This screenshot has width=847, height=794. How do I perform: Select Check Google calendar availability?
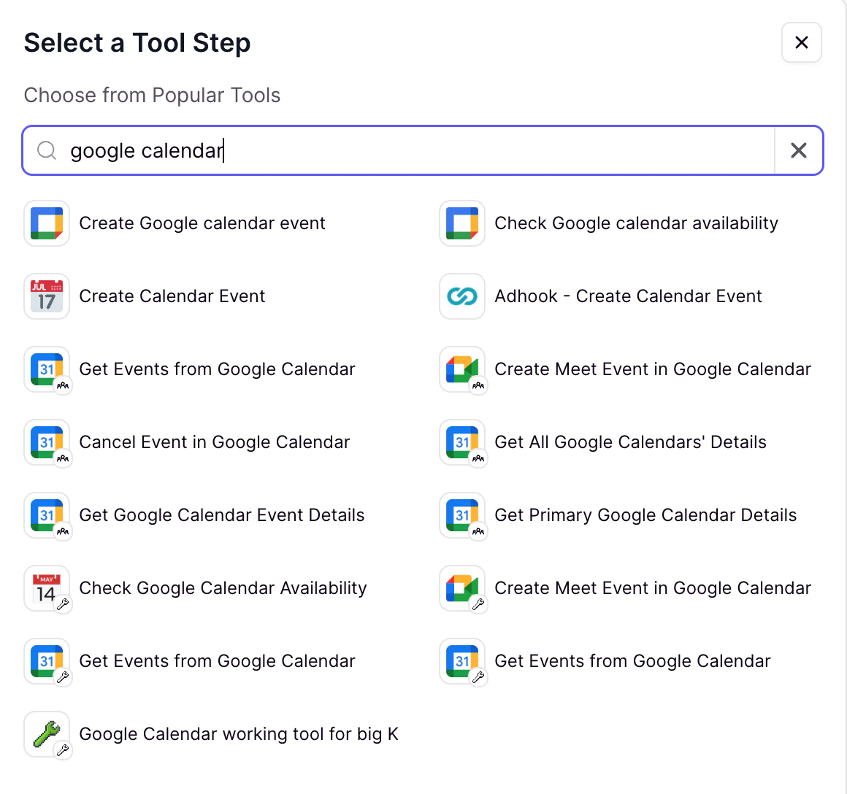(636, 223)
